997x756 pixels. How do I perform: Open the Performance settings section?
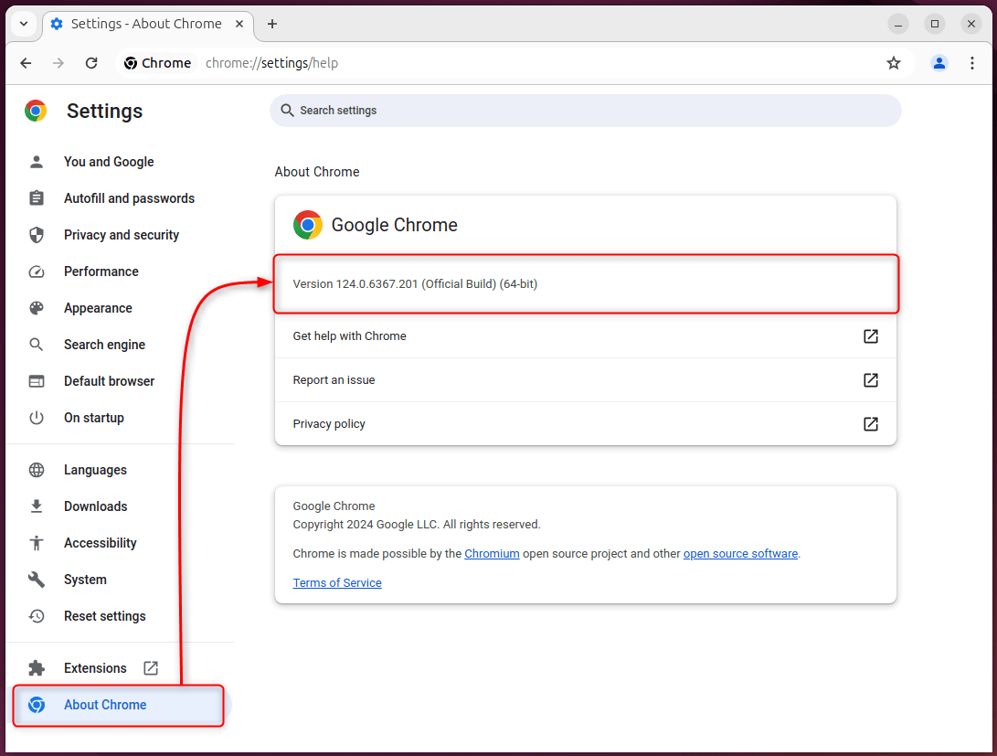point(101,272)
